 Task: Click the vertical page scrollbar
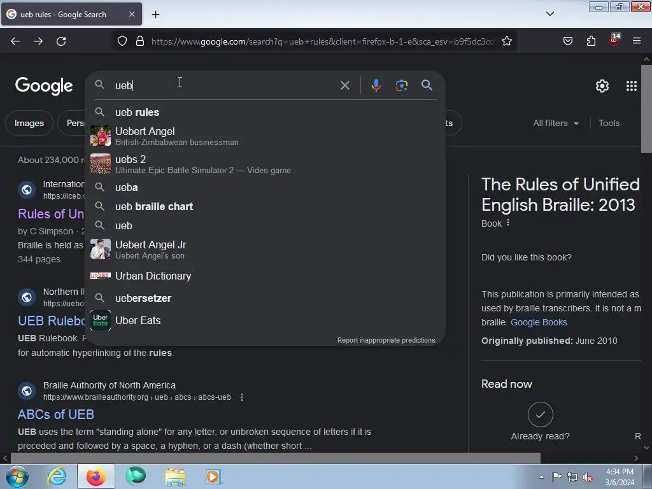click(646, 110)
